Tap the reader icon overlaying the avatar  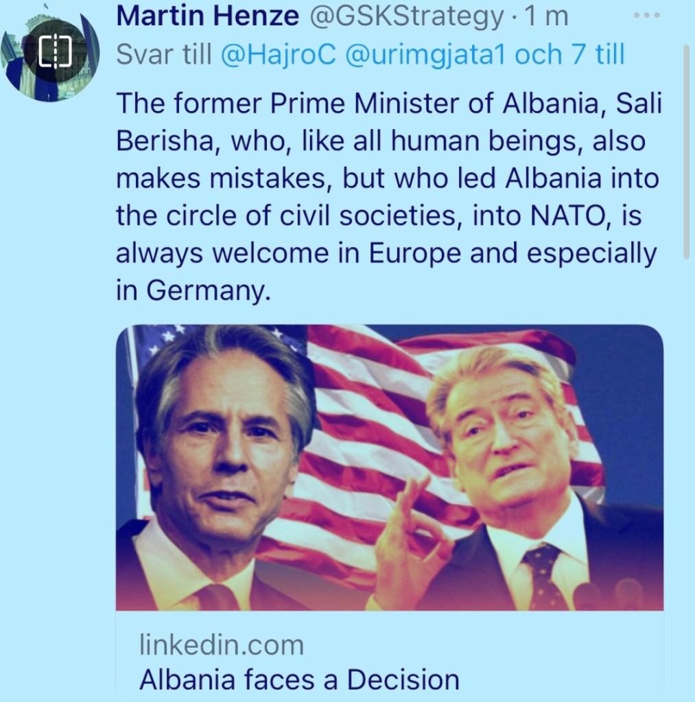54,50
